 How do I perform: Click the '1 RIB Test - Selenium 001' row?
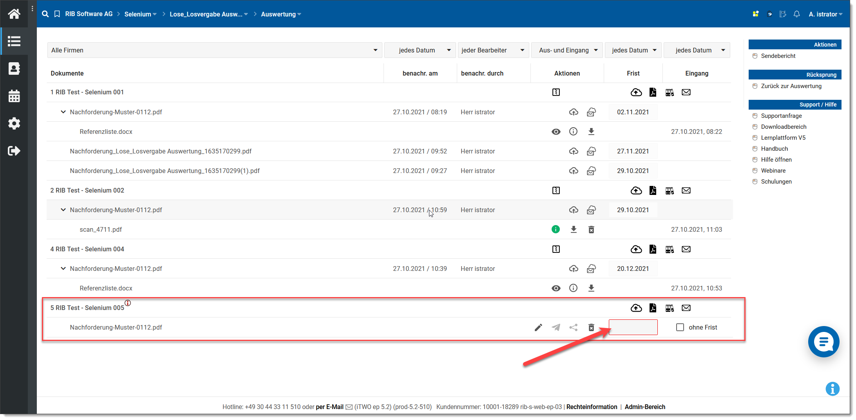click(389, 92)
